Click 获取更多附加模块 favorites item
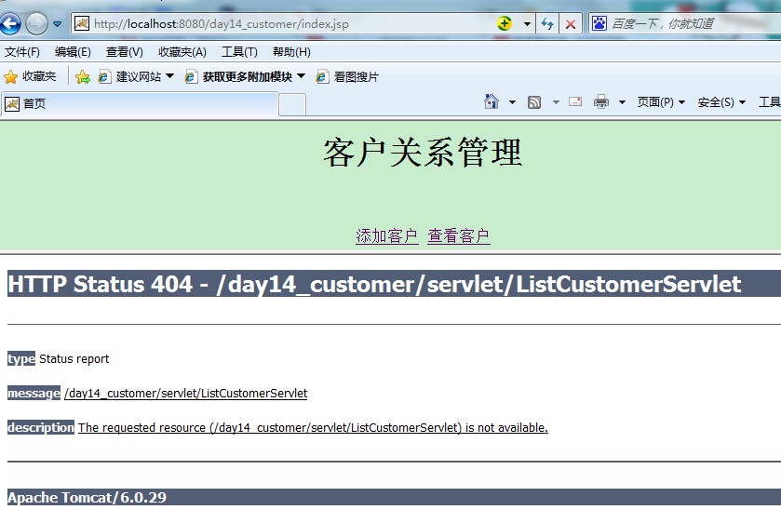Screen dimensions: 781x523 pos(238,76)
